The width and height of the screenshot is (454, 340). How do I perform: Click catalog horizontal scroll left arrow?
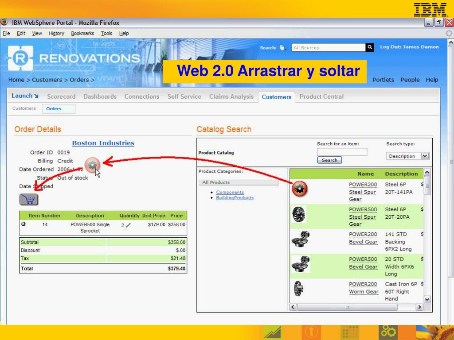coord(293,307)
